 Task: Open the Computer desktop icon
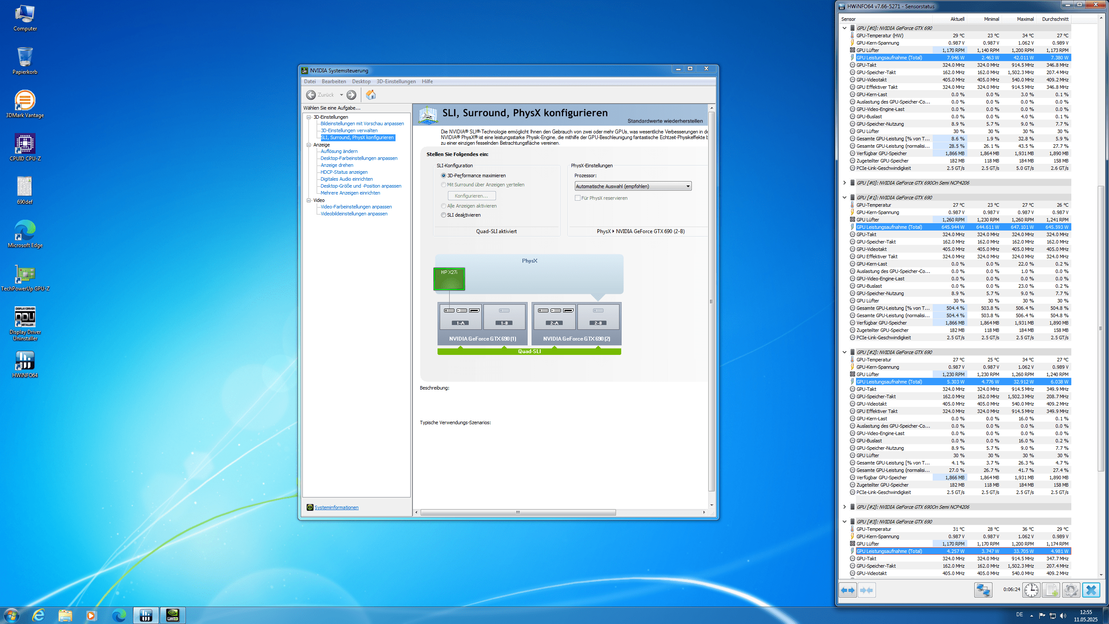click(x=25, y=18)
